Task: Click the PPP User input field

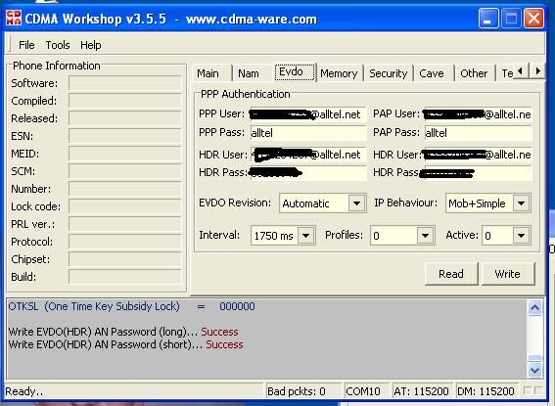Action: click(x=308, y=114)
